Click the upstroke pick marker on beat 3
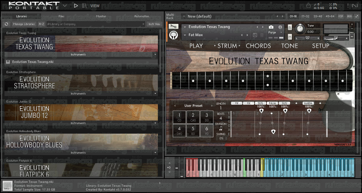Viewport: 362px width, 193px height. point(285,111)
